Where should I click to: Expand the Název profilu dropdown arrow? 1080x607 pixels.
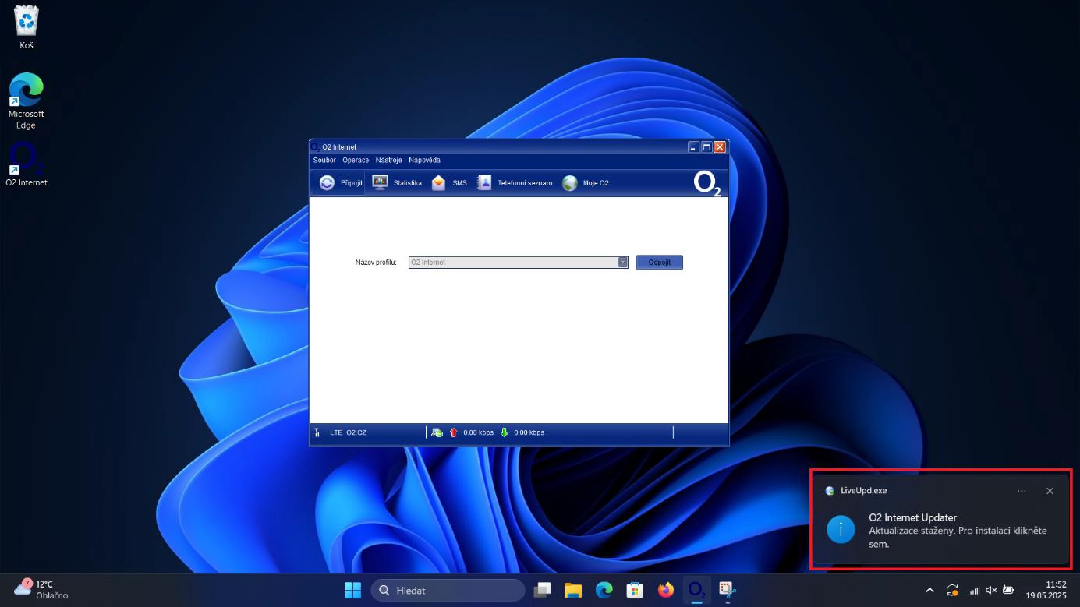[x=623, y=263]
